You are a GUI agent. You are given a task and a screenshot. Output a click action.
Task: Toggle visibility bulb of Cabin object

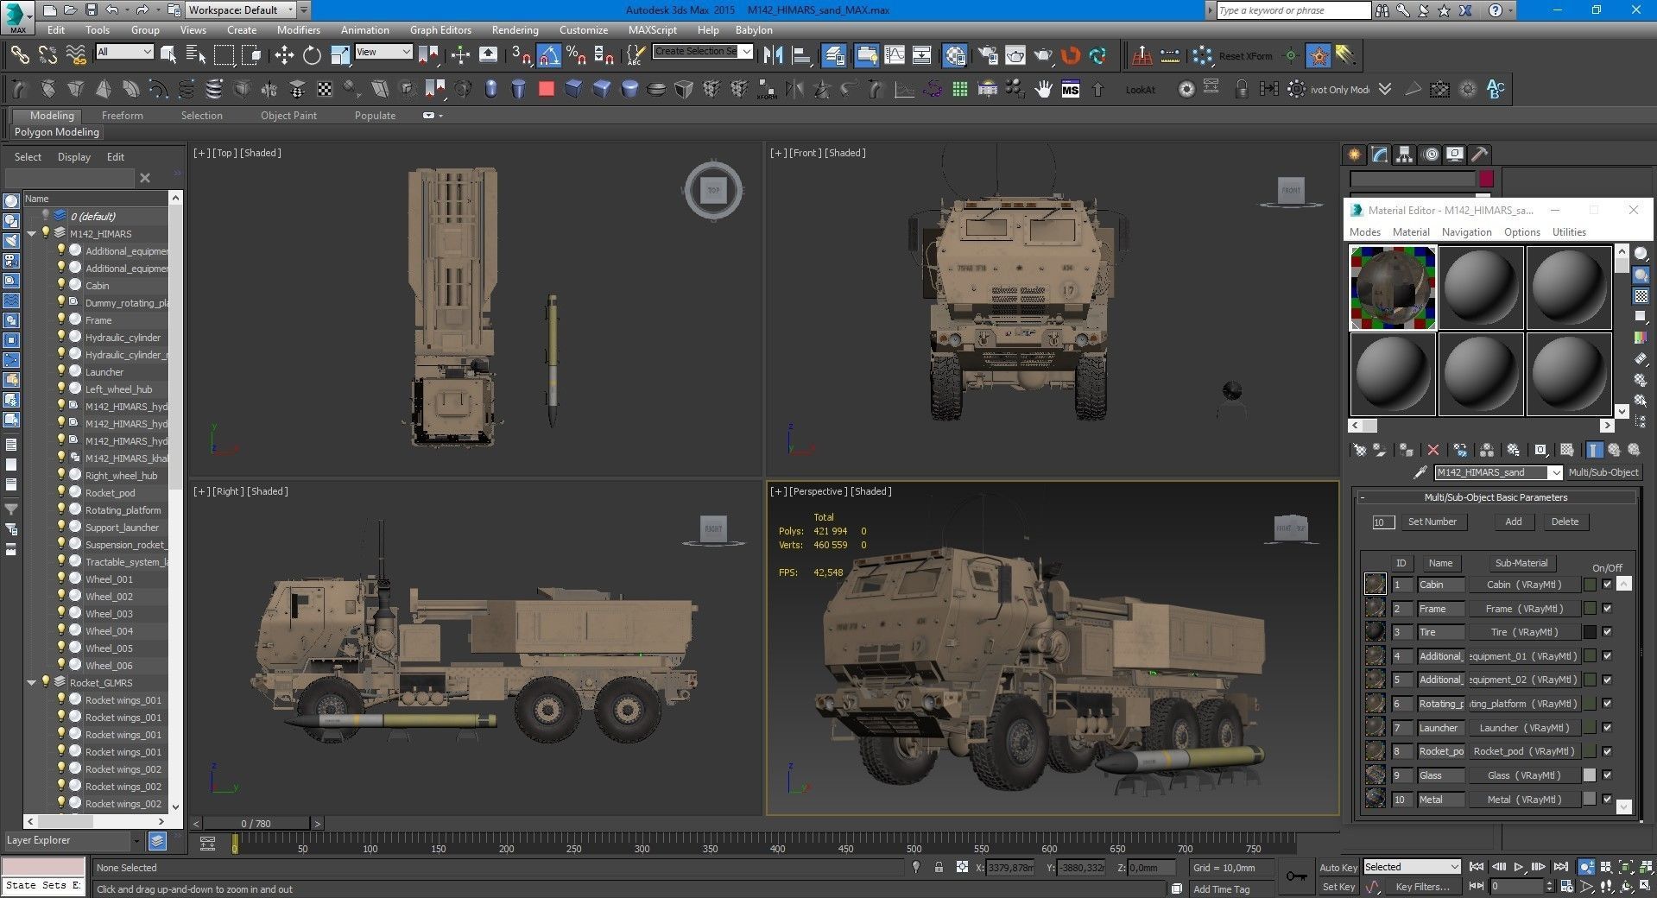click(61, 284)
